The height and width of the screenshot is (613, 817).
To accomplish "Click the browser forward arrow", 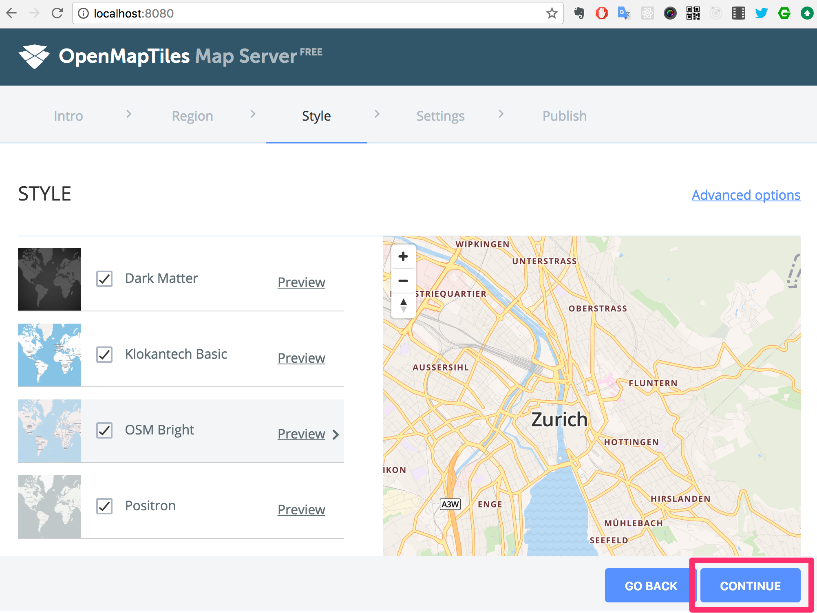I will tap(34, 13).
